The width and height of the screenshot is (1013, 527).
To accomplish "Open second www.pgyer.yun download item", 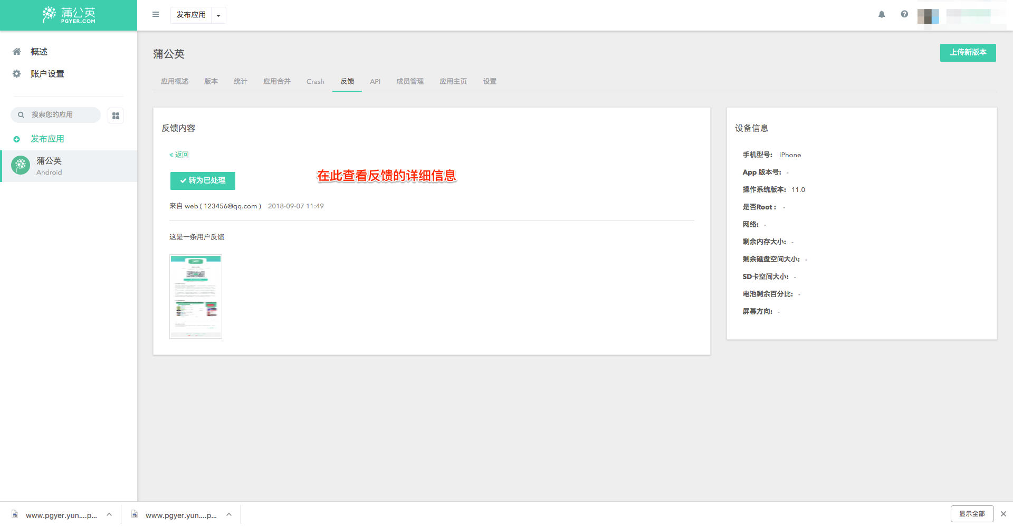I will pyautogui.click(x=181, y=515).
